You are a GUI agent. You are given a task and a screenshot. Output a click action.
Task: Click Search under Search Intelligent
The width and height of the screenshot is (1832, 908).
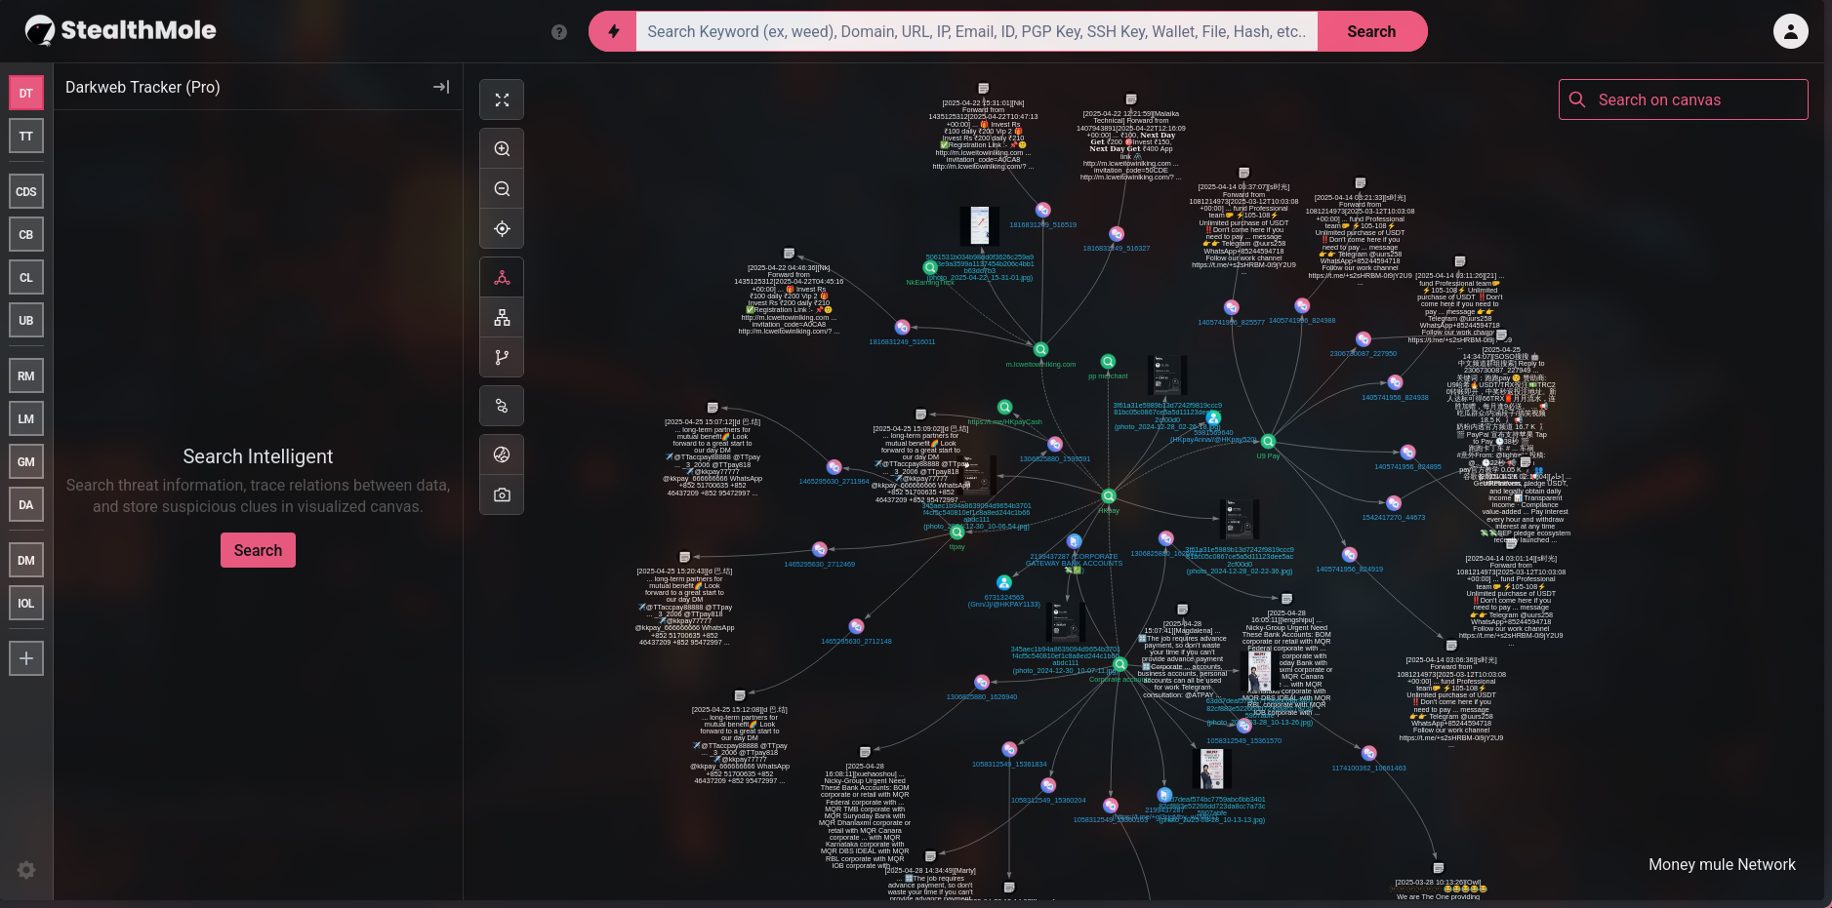[258, 550]
